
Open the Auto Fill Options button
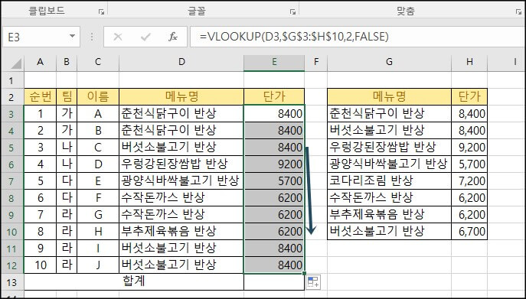point(313,282)
